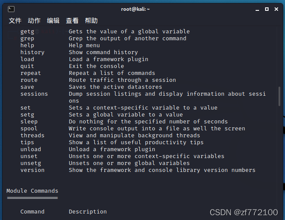
Task: Click the 'Module Commands' heading
Action: coord(32,191)
